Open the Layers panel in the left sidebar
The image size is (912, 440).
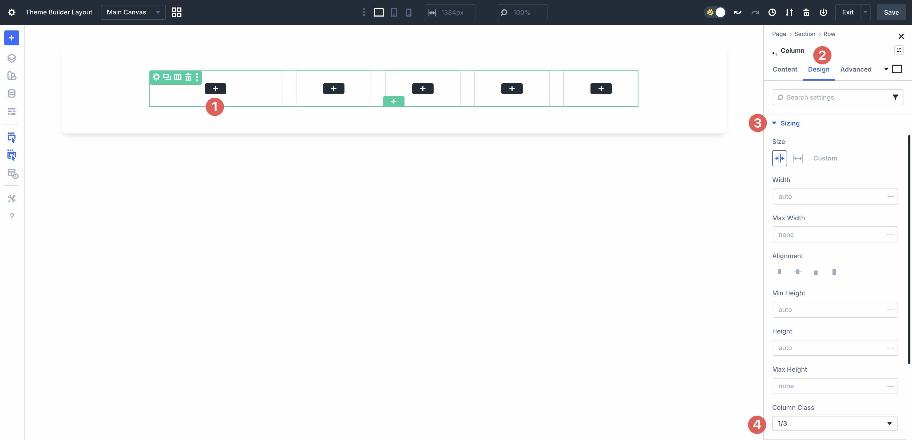tap(12, 58)
